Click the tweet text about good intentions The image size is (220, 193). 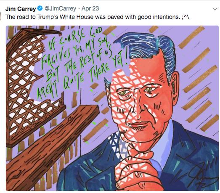click(97, 17)
